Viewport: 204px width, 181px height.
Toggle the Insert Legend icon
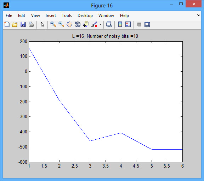(x=128, y=24)
